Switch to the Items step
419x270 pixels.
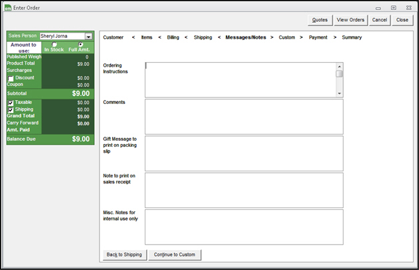(147, 37)
